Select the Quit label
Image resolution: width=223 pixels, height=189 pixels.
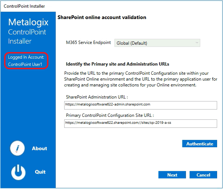tap(40, 172)
